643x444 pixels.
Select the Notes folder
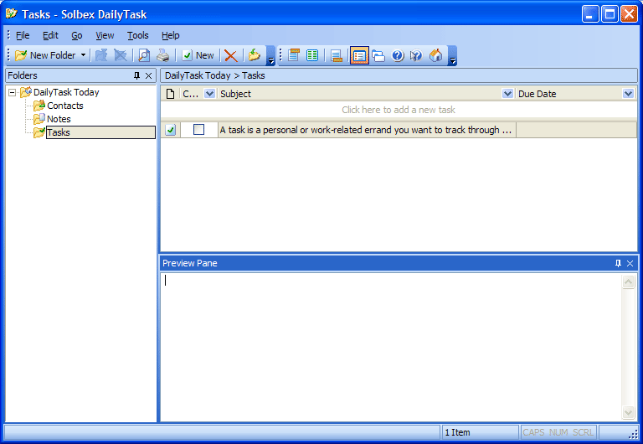coord(59,119)
